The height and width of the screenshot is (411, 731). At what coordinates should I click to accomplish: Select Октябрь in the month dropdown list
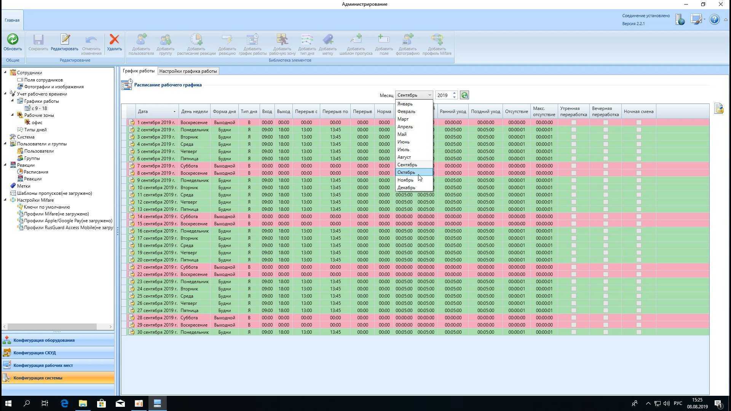pos(406,172)
